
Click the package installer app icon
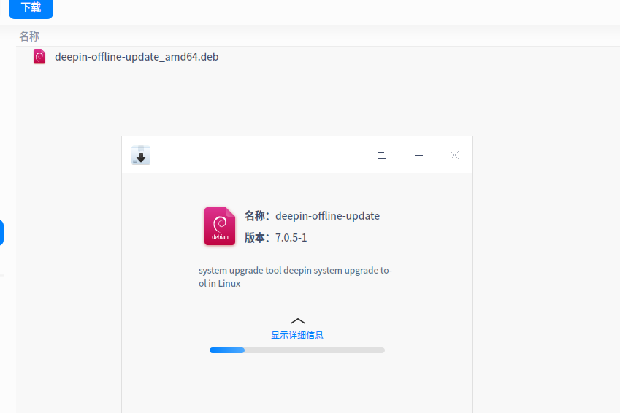(x=141, y=155)
